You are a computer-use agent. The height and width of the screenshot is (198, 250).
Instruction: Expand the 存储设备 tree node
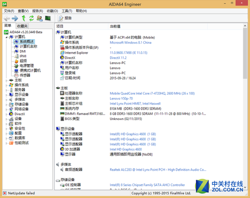point(6,105)
